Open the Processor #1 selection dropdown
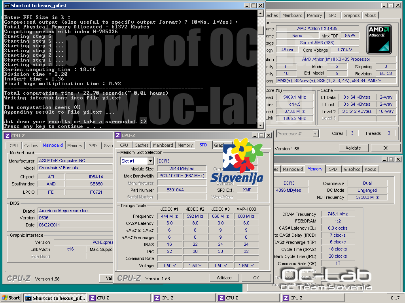This screenshot has width=405, height=303. 315,134
